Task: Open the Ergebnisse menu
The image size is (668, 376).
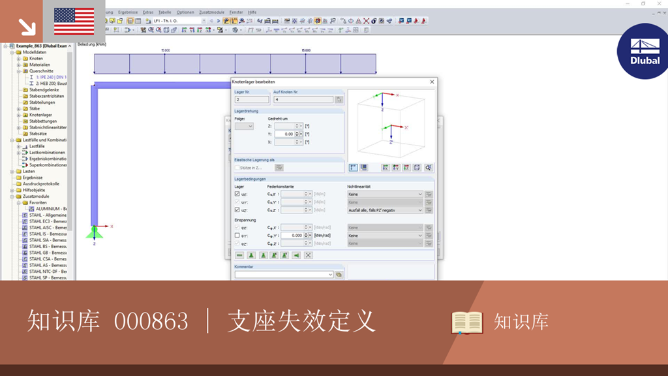Action: pyautogui.click(x=128, y=12)
